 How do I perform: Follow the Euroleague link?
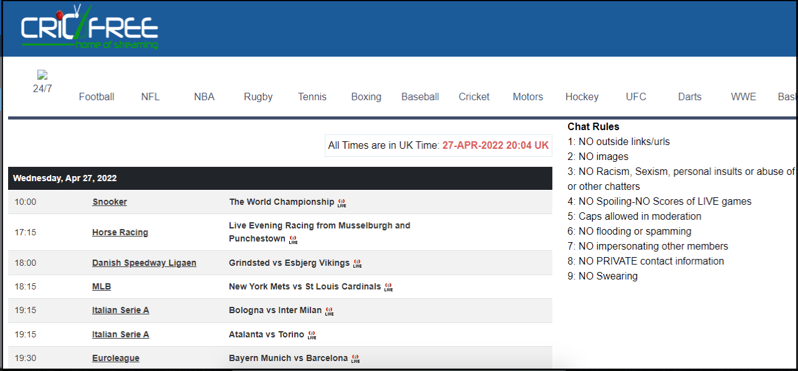(x=116, y=358)
